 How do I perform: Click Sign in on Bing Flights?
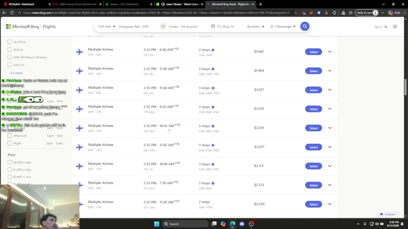381,27
